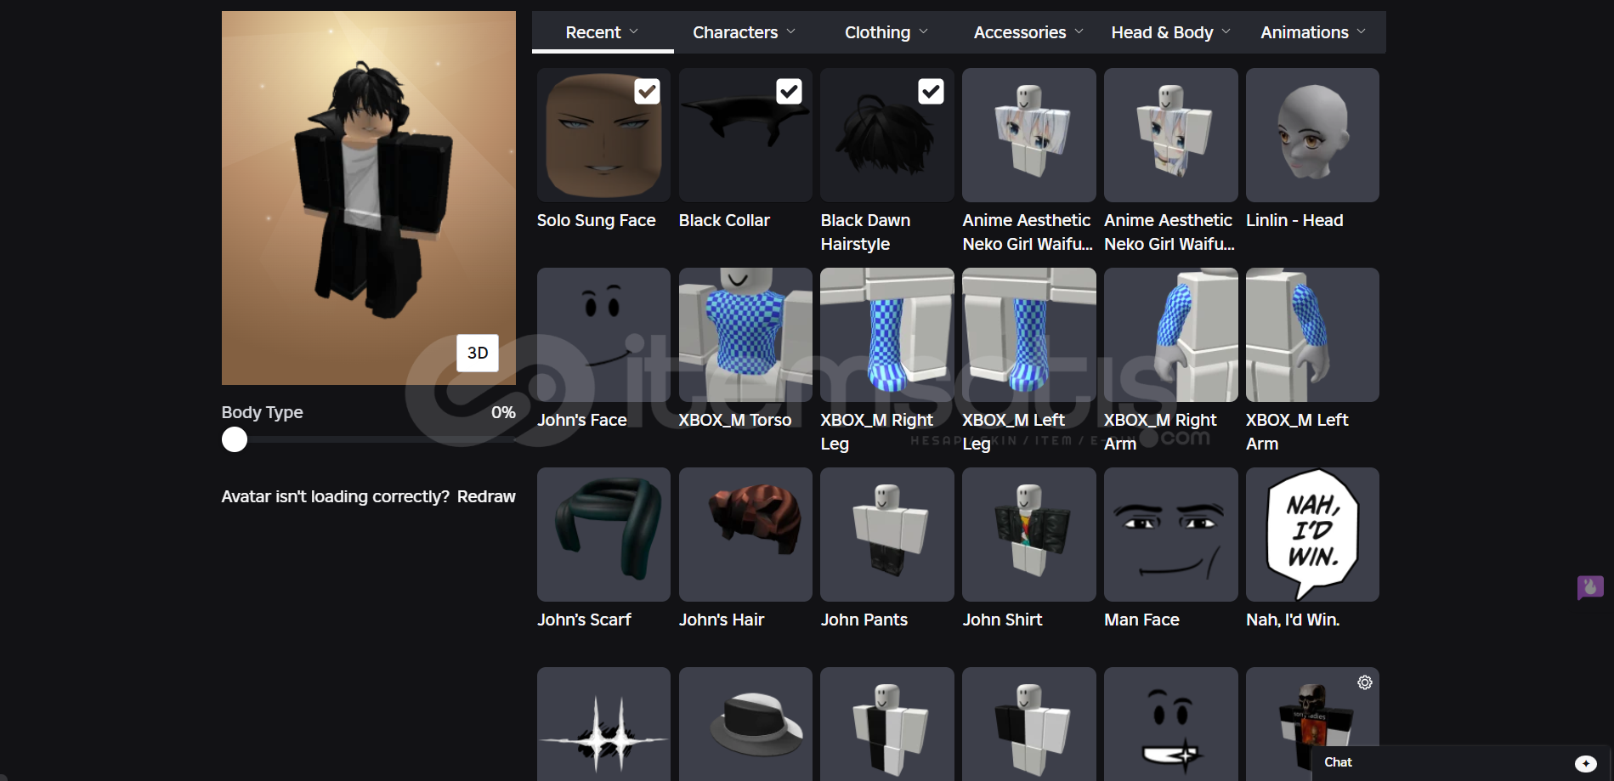The image size is (1614, 781).
Task: Expand the Characters dropdown chevron
Action: point(791,31)
